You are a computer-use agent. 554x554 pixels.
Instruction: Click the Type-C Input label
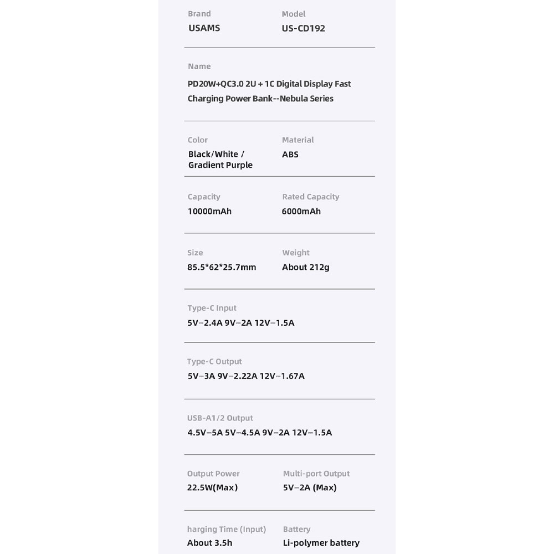(212, 308)
